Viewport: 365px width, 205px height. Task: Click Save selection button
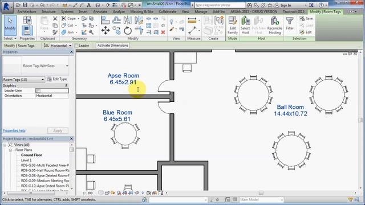pyautogui.click(x=306, y=18)
